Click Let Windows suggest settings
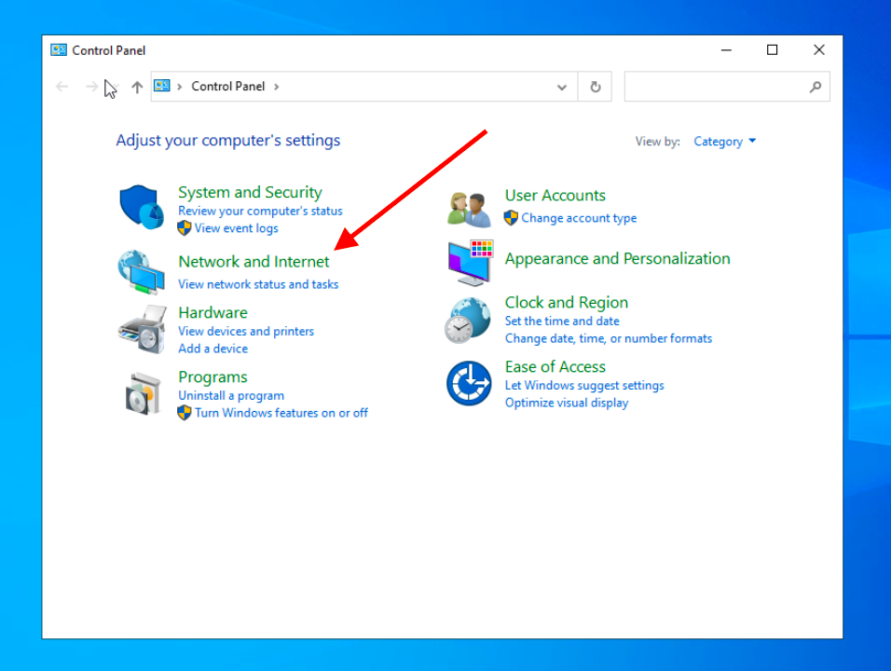The width and height of the screenshot is (891, 671). [x=584, y=385]
